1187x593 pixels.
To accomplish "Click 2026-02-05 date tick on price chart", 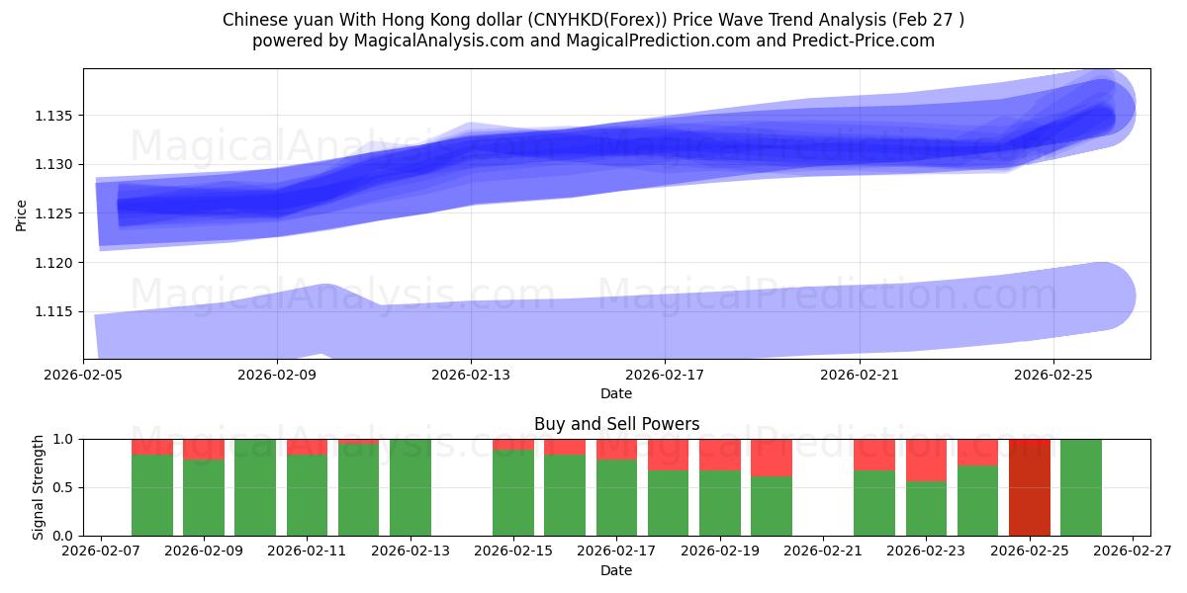I will click(x=83, y=375).
